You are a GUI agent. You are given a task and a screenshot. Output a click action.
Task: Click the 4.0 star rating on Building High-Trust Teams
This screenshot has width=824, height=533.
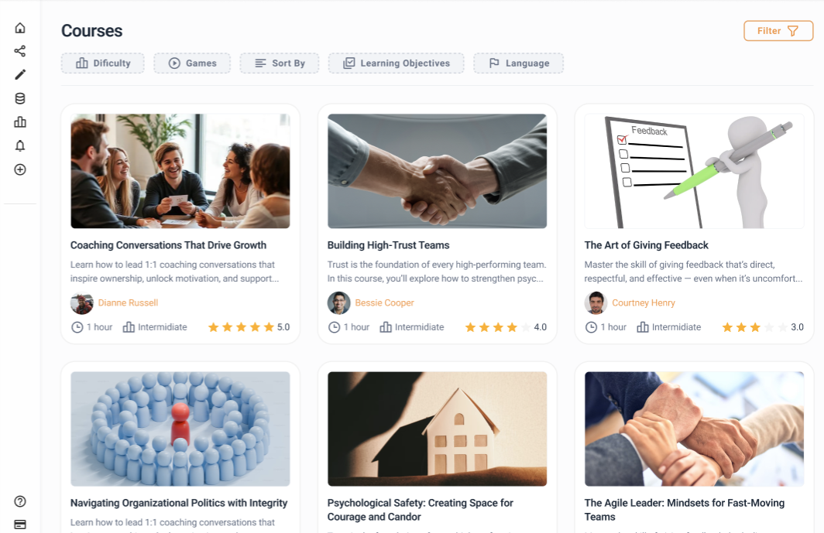point(506,327)
